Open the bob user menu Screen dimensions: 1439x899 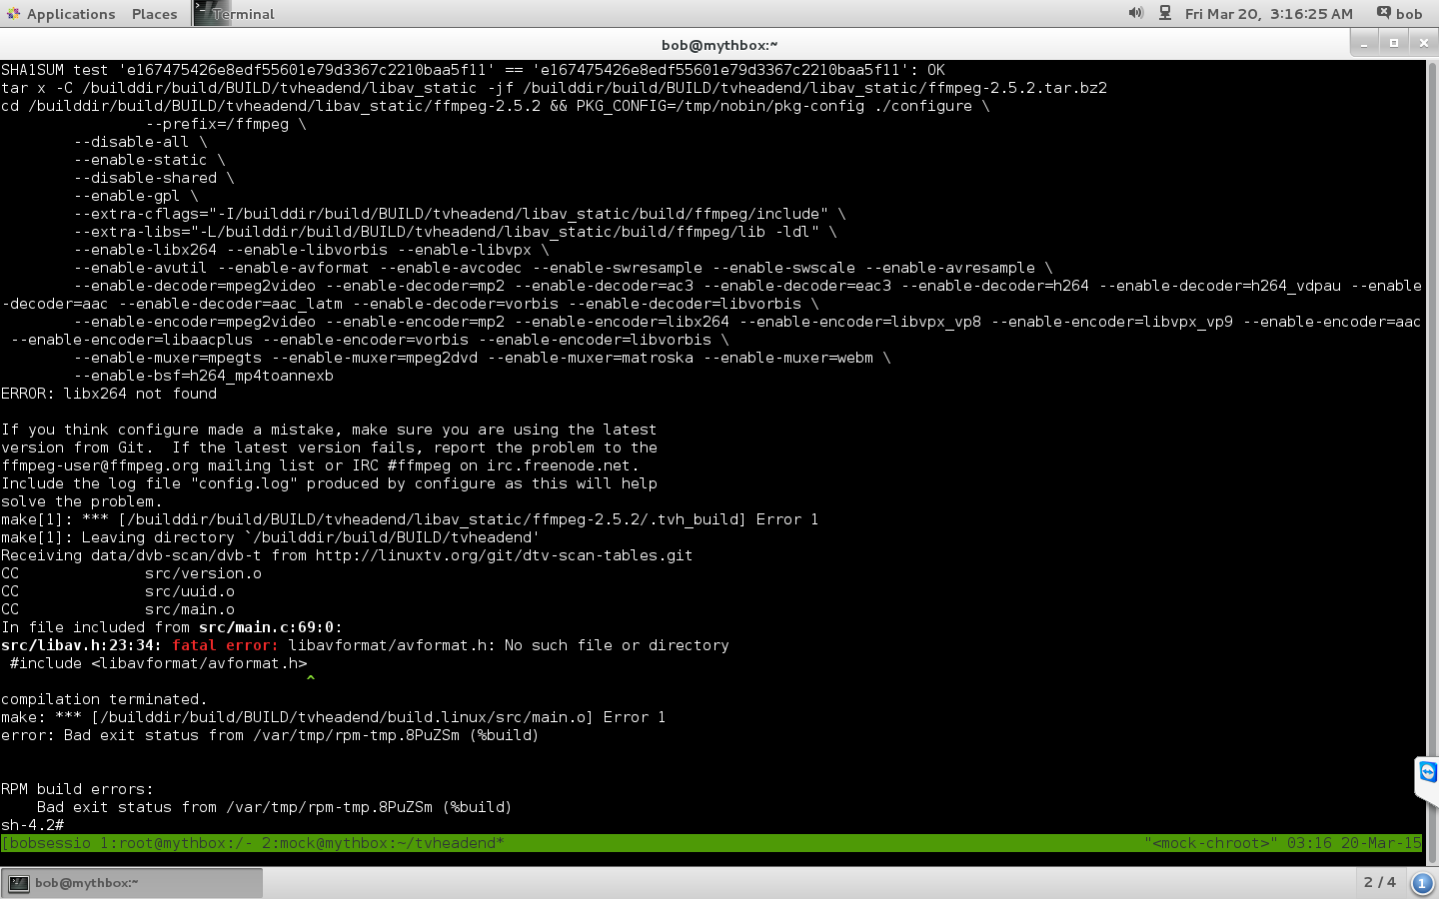[x=1409, y=14]
